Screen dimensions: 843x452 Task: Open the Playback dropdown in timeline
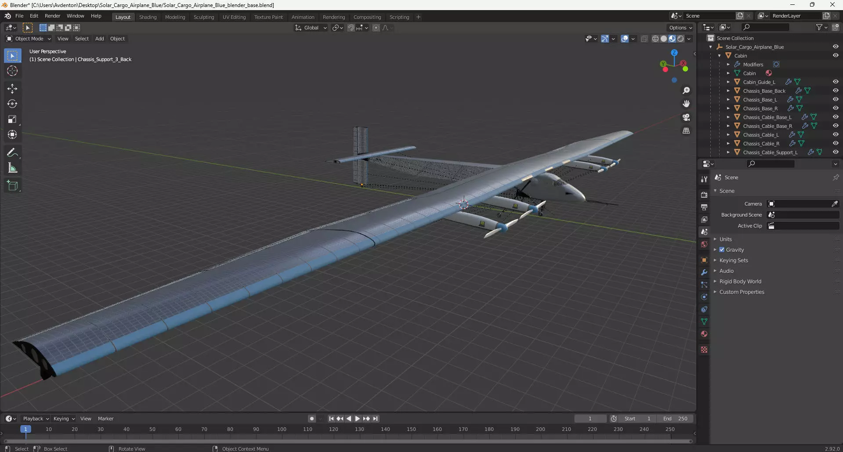tap(35, 419)
